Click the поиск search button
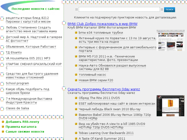Screen dimensions: 187x140 [x=170, y=10]
